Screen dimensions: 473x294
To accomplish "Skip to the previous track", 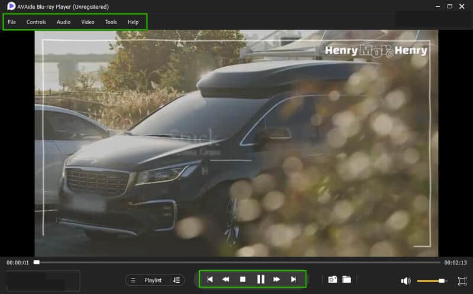I will coord(210,279).
